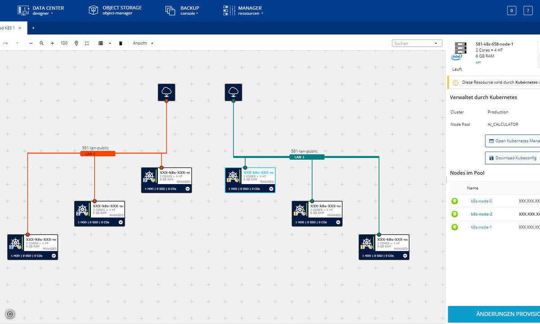Open the Backup console dropdown

pos(197,13)
